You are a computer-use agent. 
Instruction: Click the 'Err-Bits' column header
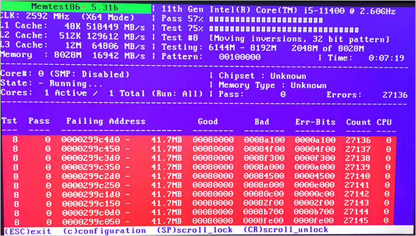click(316, 122)
